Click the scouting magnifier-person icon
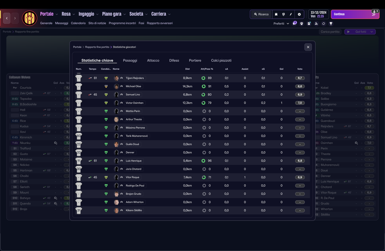385x251 pixels. tap(316, 24)
